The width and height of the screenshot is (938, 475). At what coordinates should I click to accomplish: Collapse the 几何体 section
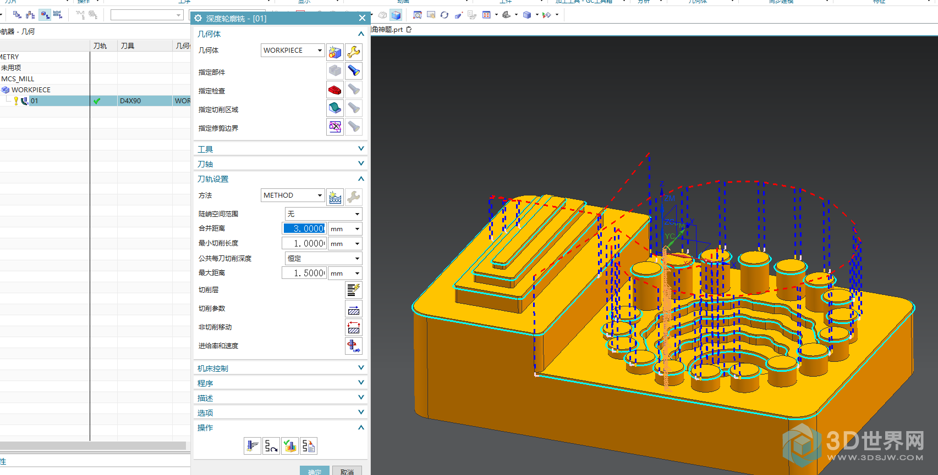tap(361, 34)
